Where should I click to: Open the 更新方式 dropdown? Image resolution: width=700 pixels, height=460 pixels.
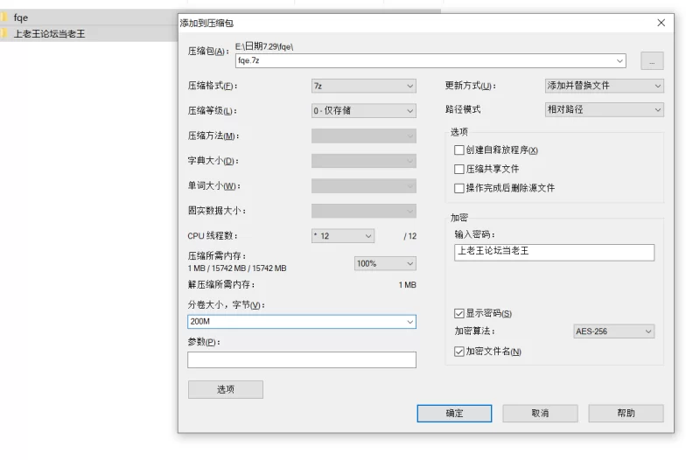click(604, 86)
